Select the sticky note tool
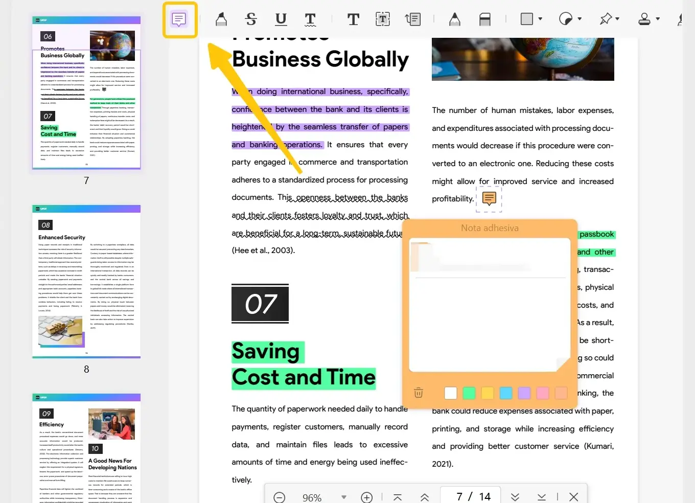This screenshot has width=695, height=503. pos(179,20)
